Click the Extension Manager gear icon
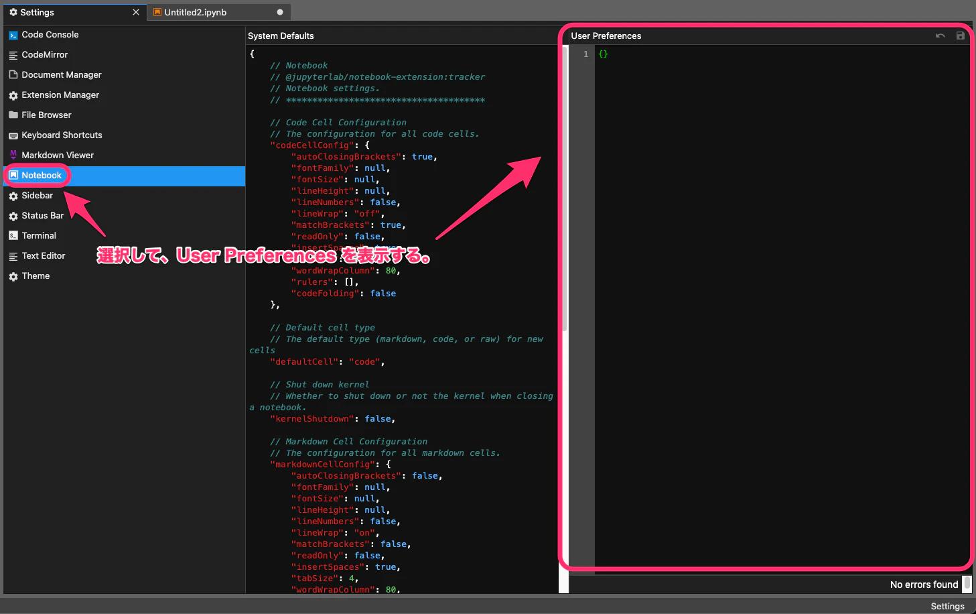976x614 pixels. (x=13, y=95)
